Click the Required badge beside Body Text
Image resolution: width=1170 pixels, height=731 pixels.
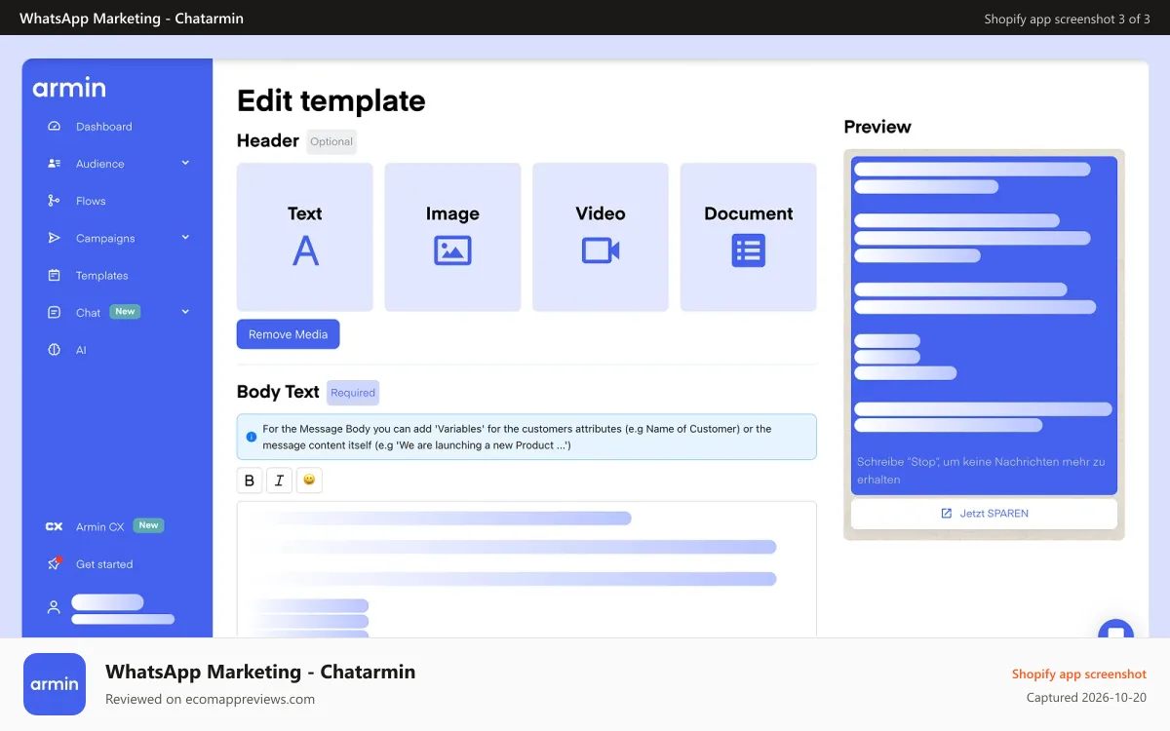[353, 393]
